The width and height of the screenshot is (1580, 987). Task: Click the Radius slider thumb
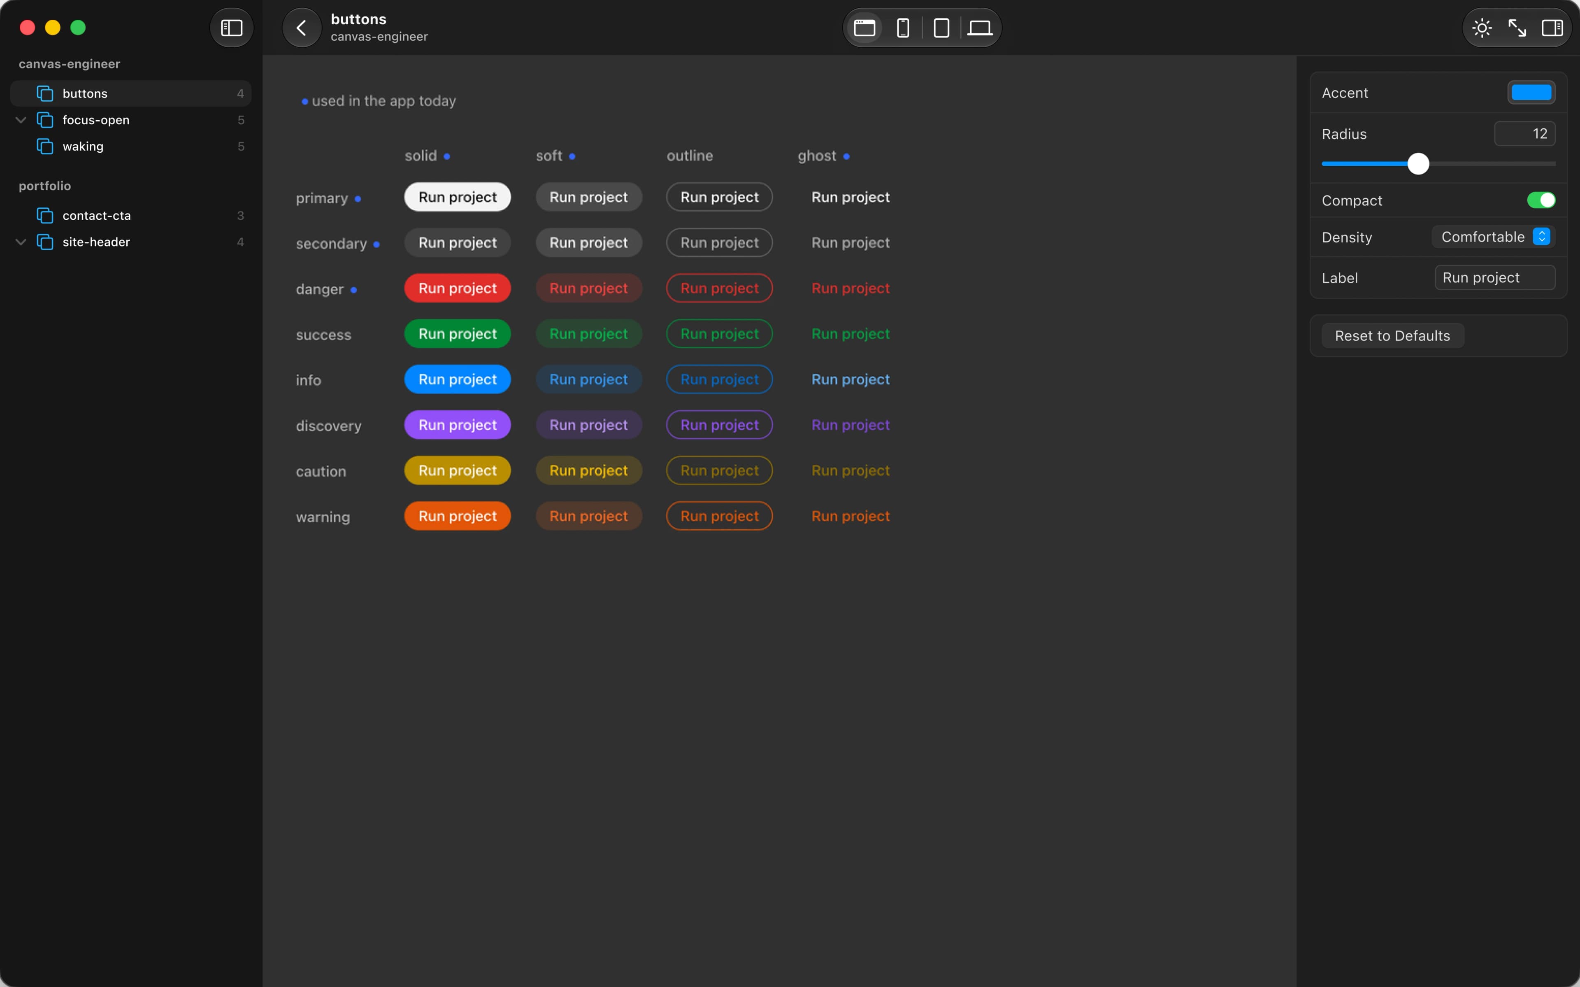1418,164
